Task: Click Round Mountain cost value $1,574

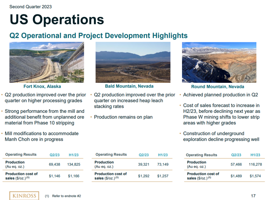Action: [255, 176]
